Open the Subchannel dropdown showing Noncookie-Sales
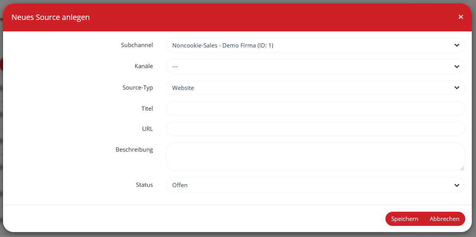The image size is (476, 237). point(307,45)
